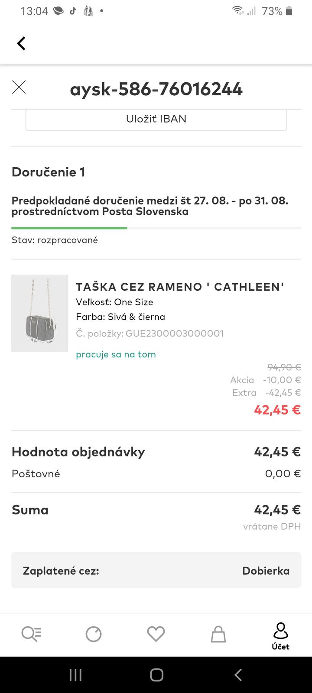Tap the delivery progress bar
Image resolution: width=312 pixels, height=693 pixels.
pyautogui.click(x=156, y=228)
